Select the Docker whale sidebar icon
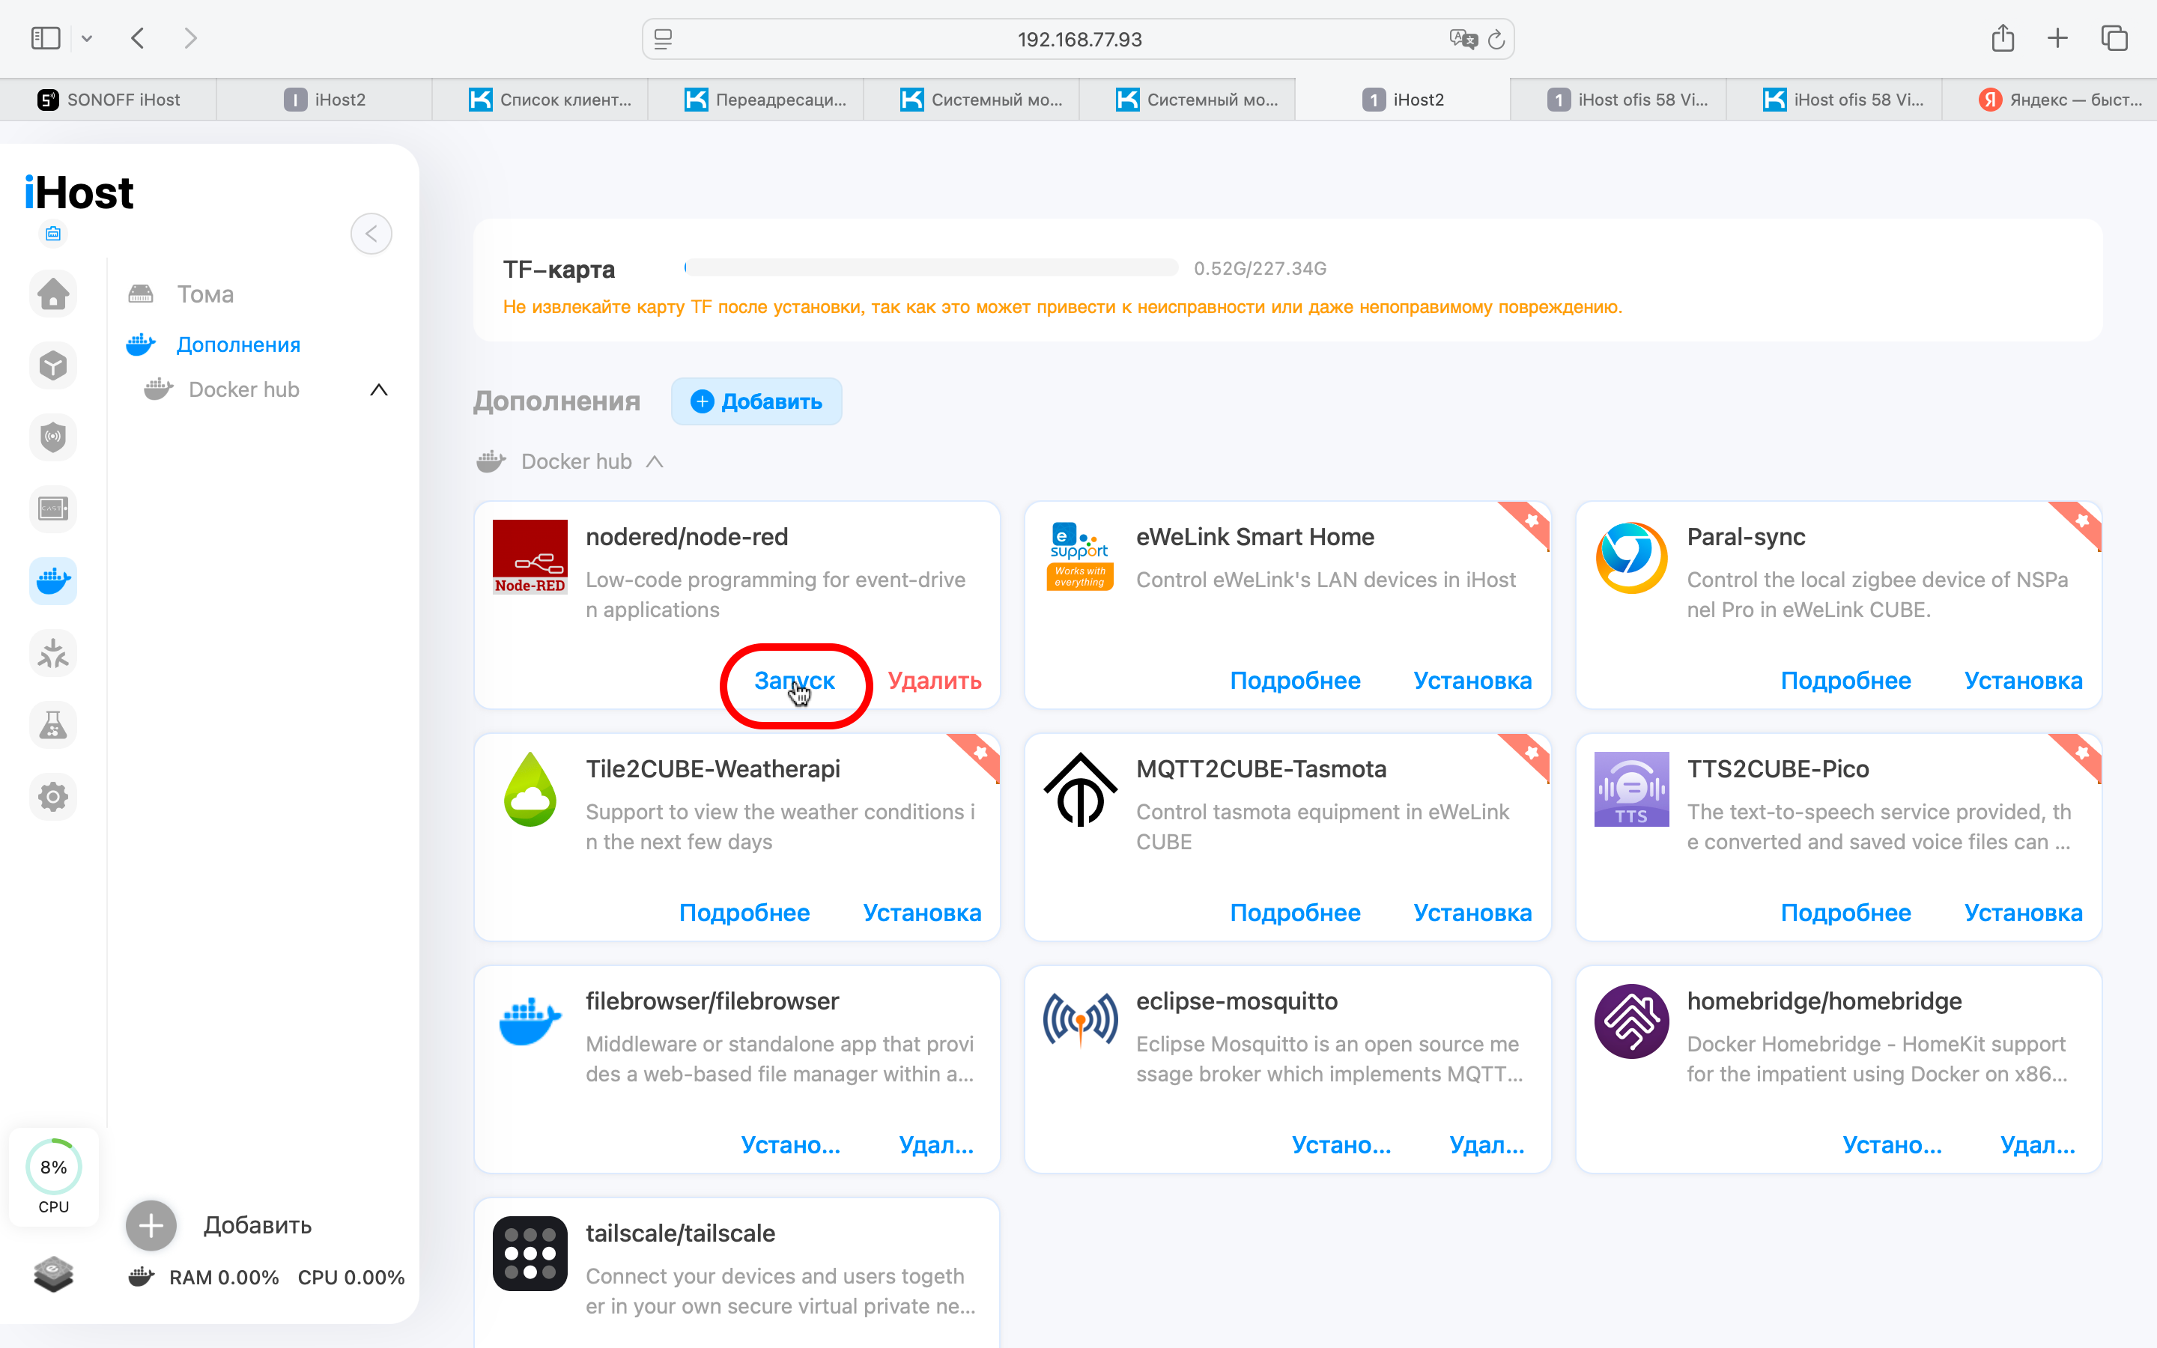The width and height of the screenshot is (2157, 1348). [53, 581]
